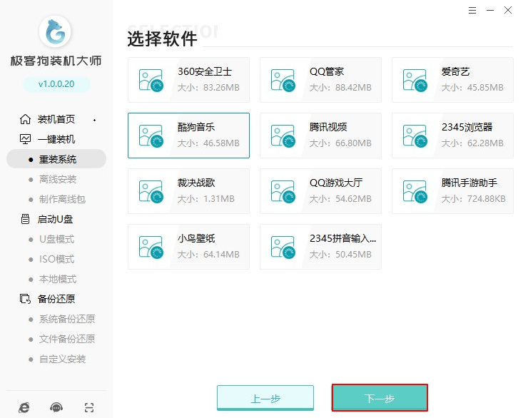The width and height of the screenshot is (523, 418).
Task: Click the 360安全卫士 software icon
Action: coord(151,80)
